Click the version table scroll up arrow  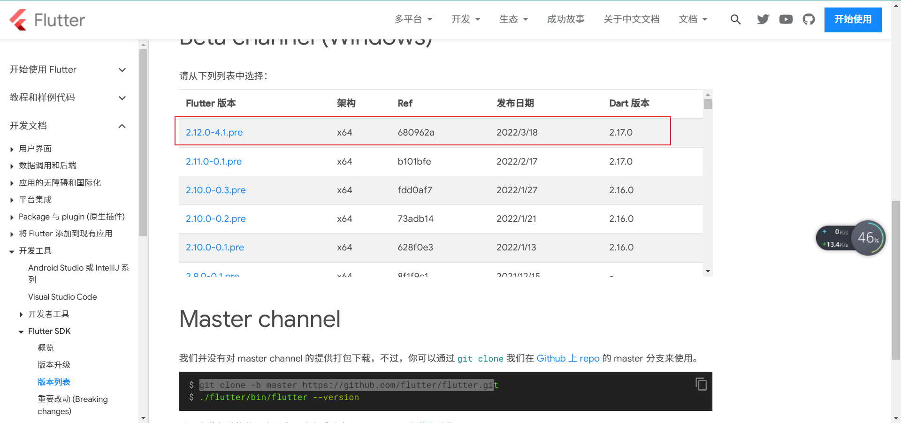click(708, 94)
